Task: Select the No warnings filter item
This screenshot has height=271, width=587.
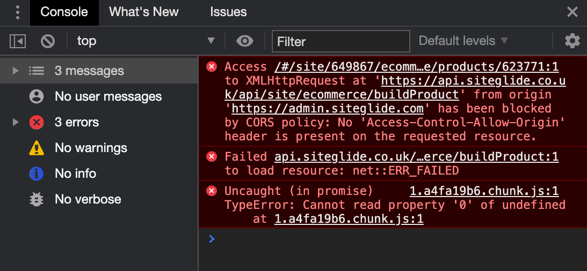Action: click(91, 148)
